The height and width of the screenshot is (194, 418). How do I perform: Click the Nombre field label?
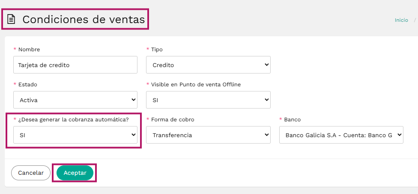click(x=29, y=50)
